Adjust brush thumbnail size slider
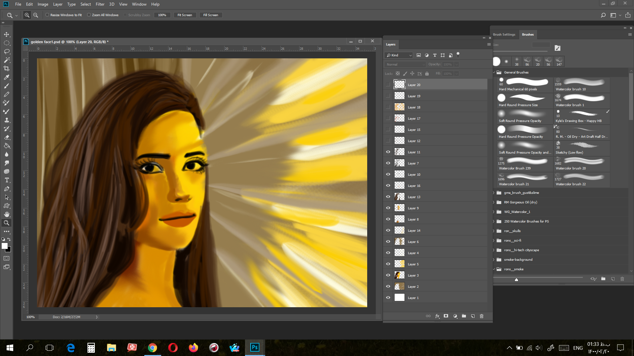The image size is (634, 356). (516, 280)
